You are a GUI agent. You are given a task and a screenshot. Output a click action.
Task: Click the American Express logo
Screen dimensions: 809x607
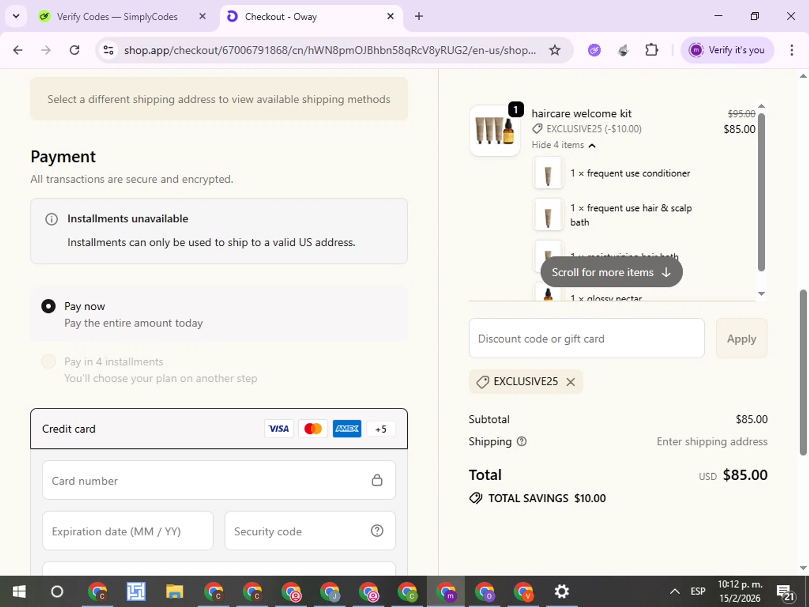[x=347, y=429]
